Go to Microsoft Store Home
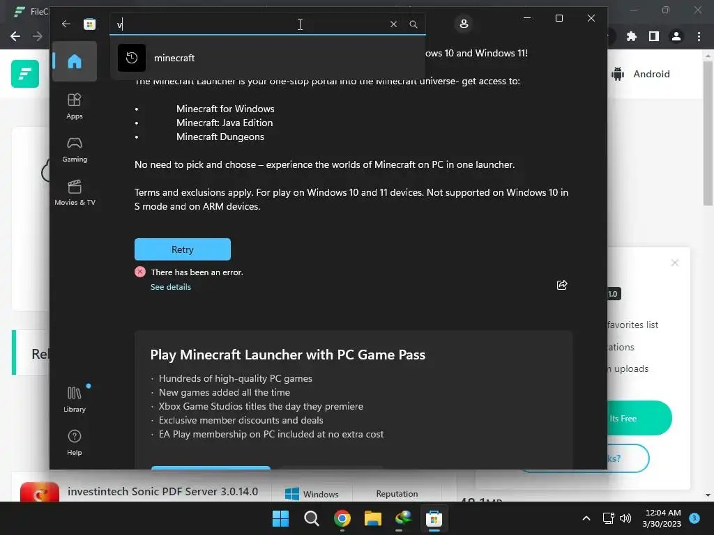 point(75,61)
